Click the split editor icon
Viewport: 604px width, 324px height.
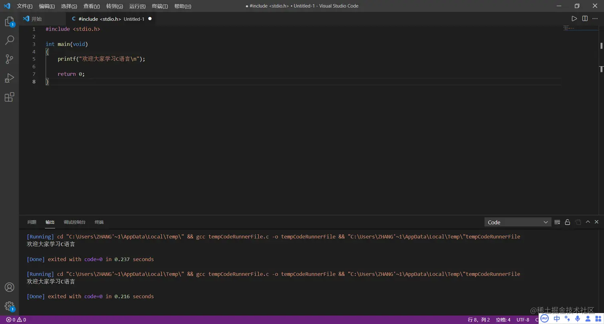coord(585,19)
